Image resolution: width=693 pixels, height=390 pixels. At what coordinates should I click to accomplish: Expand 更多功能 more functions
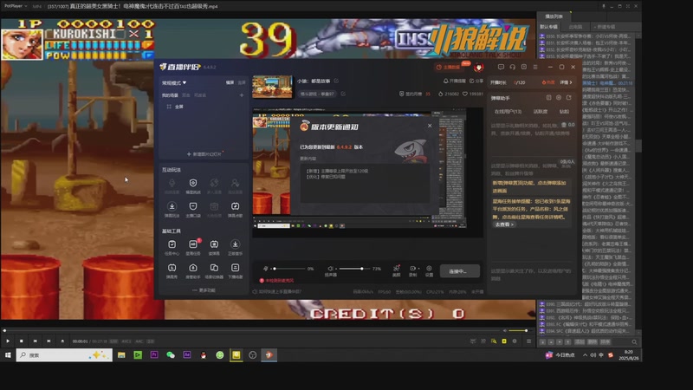pos(204,290)
